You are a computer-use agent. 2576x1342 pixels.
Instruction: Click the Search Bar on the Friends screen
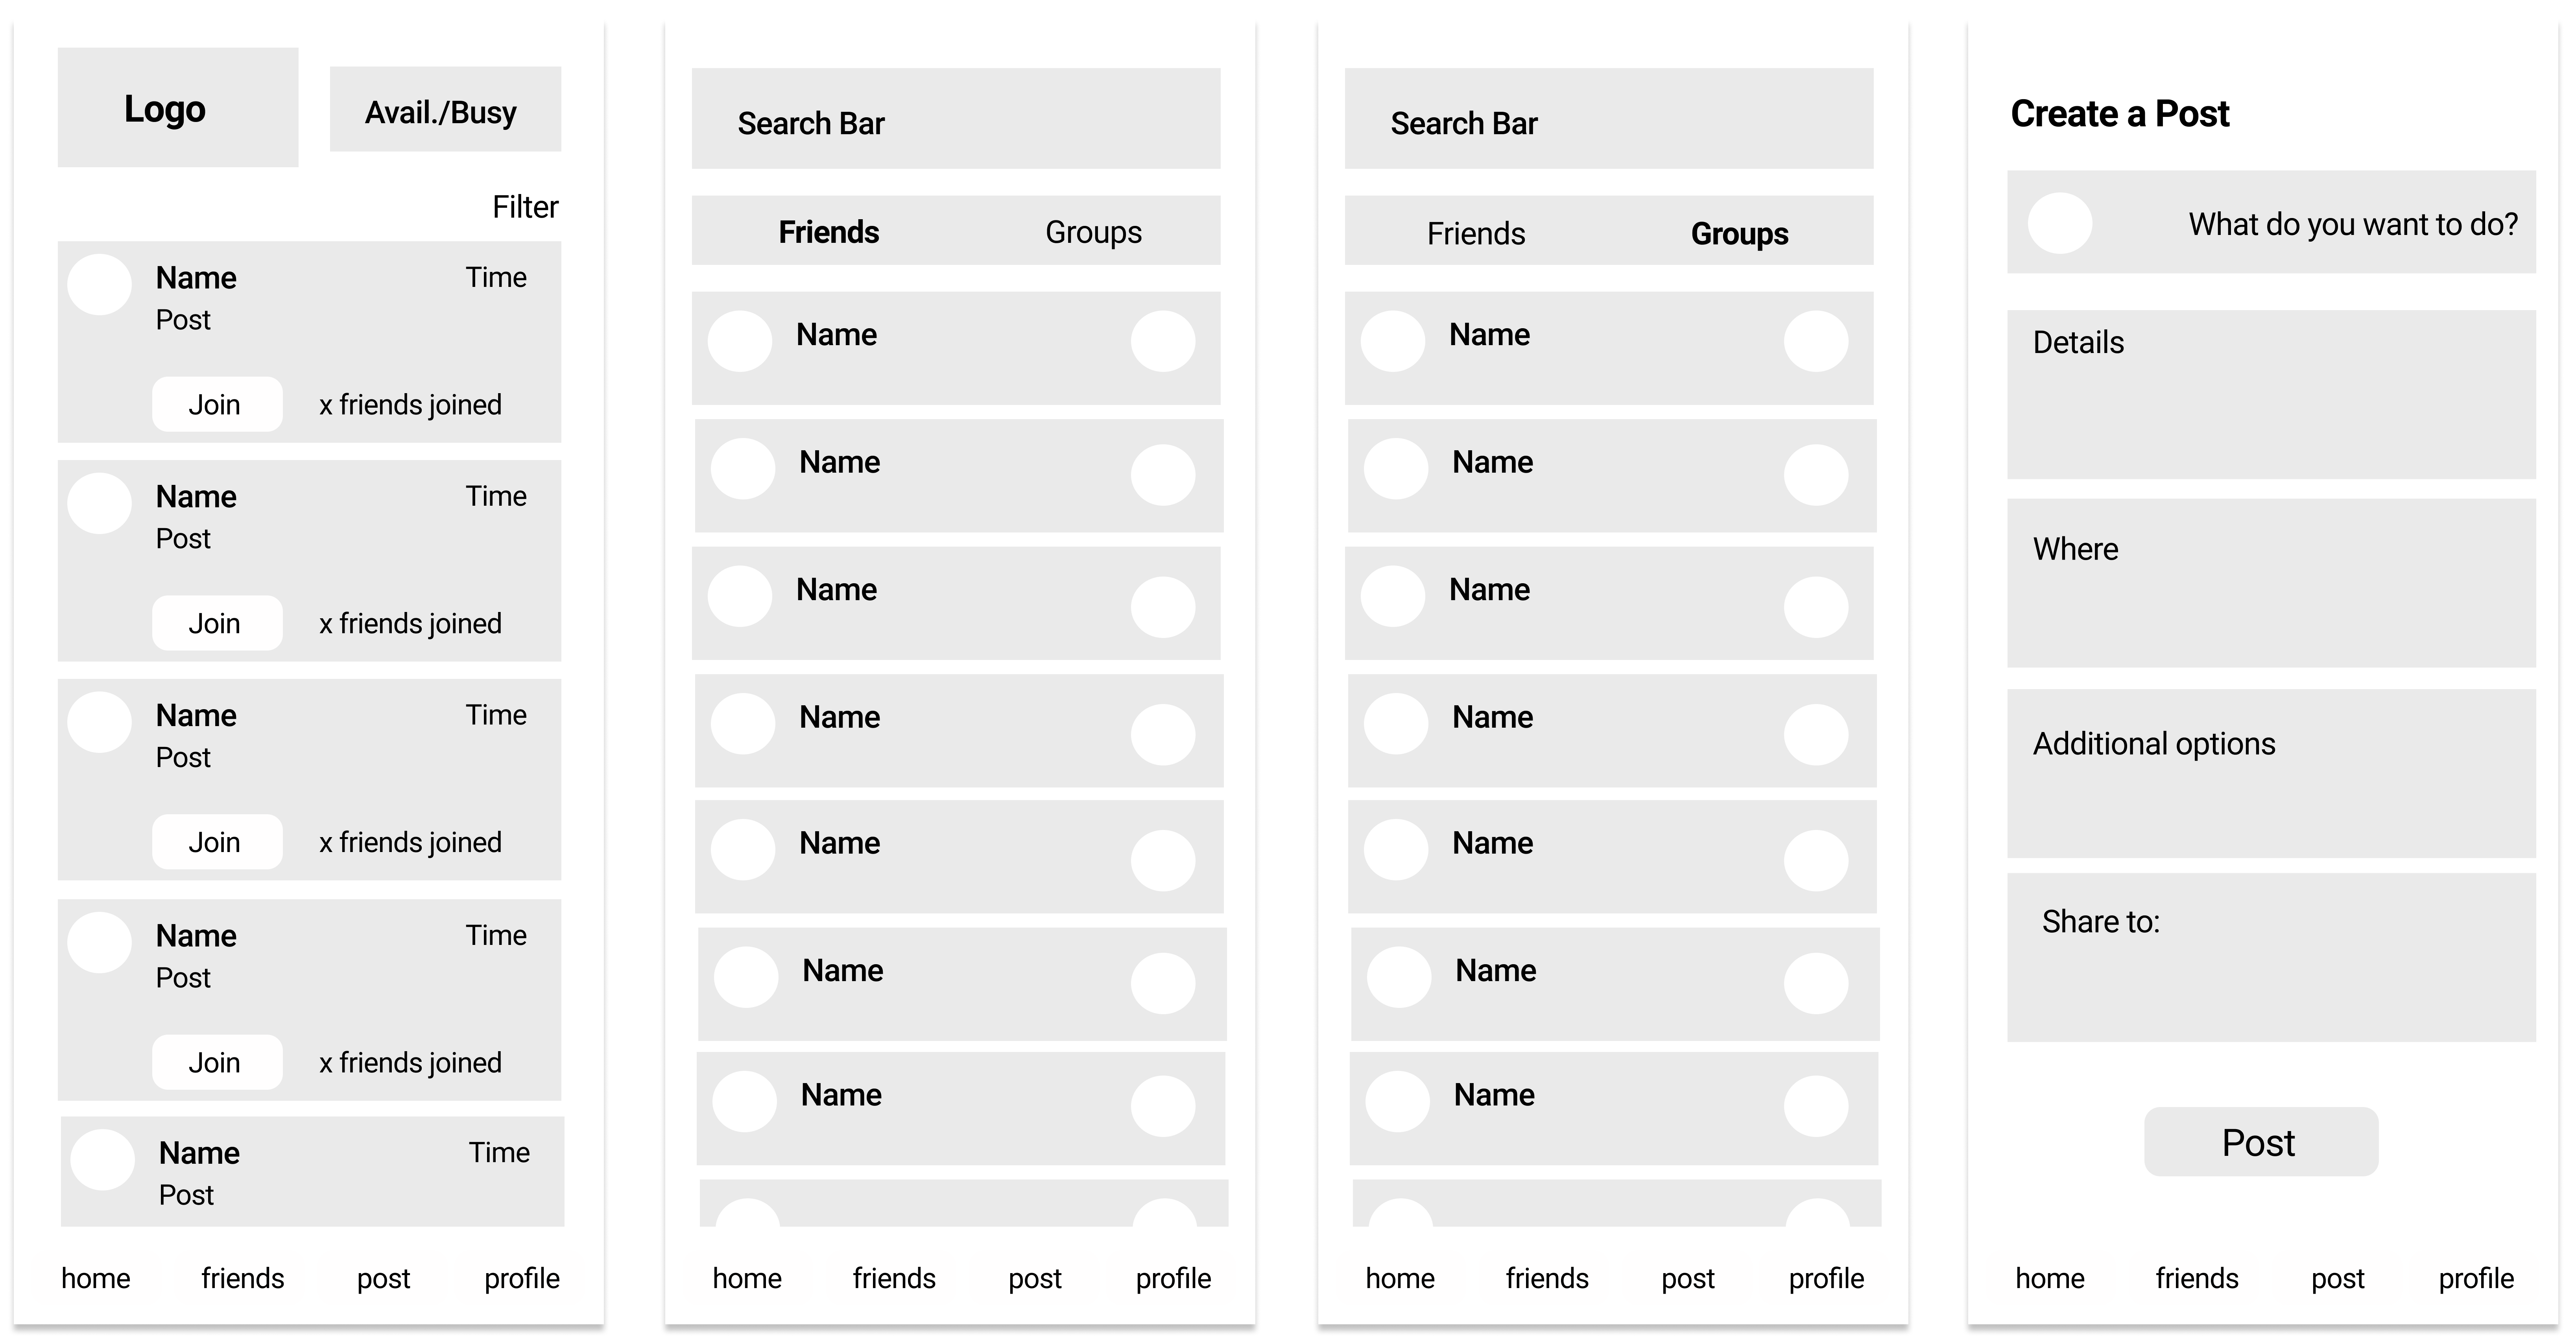click(x=956, y=118)
